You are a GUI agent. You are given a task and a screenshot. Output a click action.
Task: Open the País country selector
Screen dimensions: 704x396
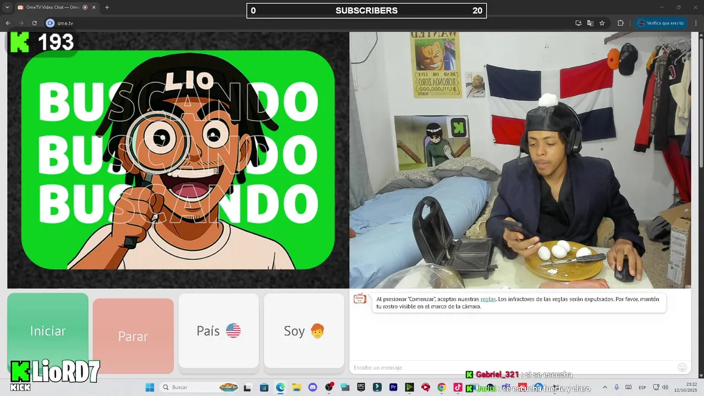coord(218,331)
